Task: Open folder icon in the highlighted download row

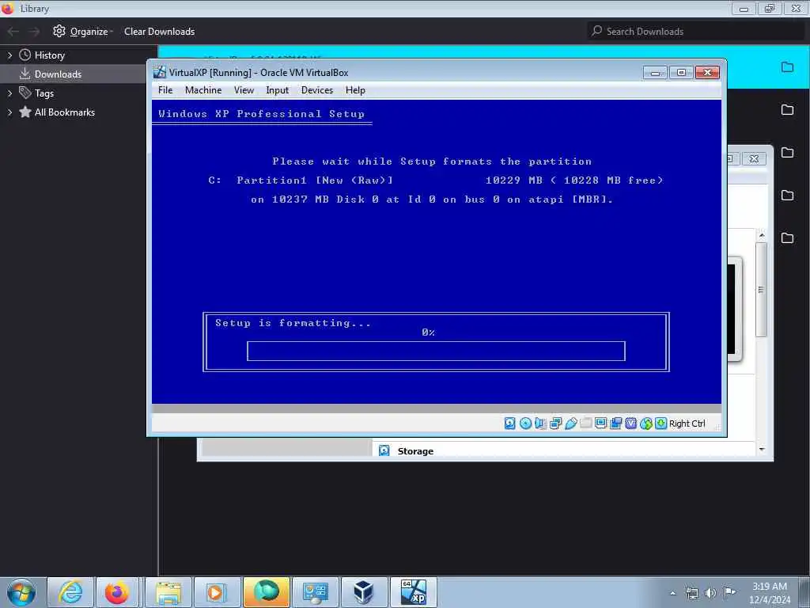Action: (787, 66)
